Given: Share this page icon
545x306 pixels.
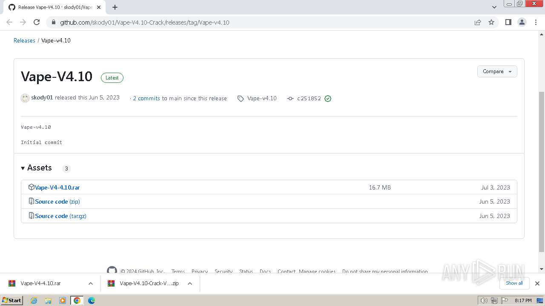Looking at the screenshot, I should point(478,22).
